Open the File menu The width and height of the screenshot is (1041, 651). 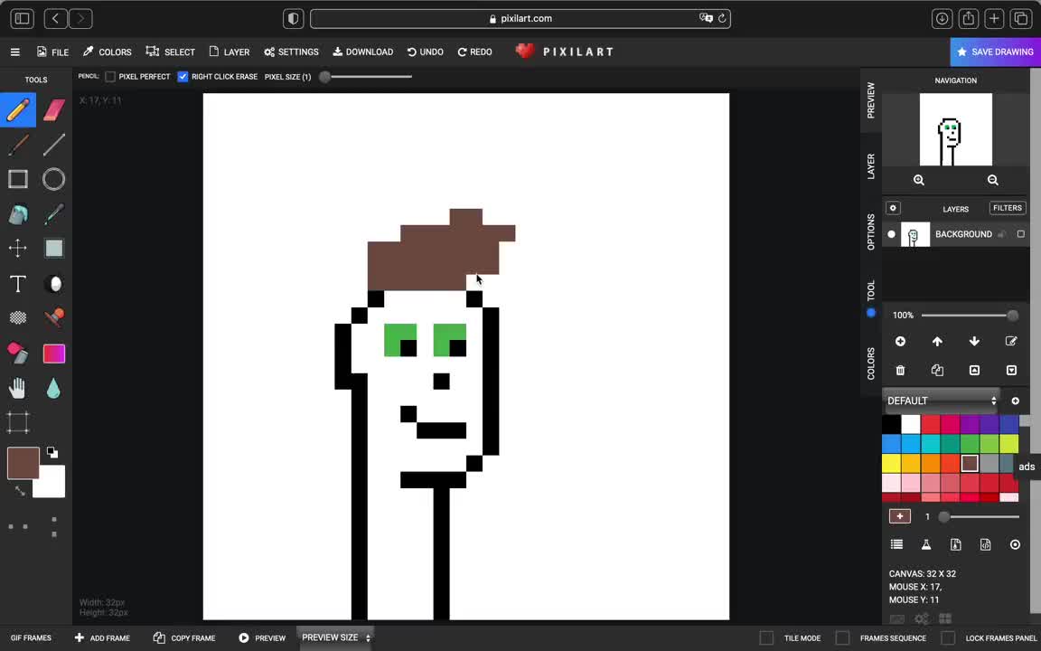point(53,52)
